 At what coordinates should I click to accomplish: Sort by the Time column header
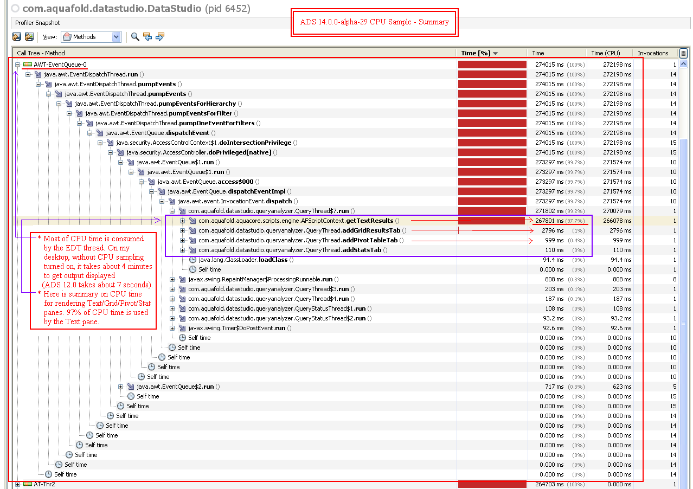click(557, 53)
